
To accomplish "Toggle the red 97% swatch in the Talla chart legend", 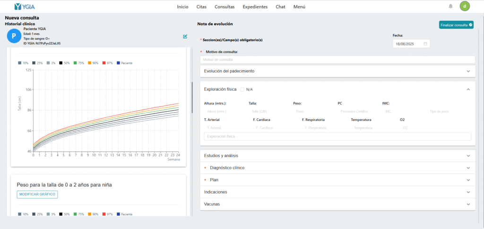I will [104, 63].
